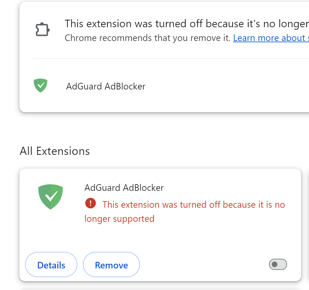Open Details for AdGuard AdBlocker
Screen dimensions: 309x290
pyautogui.click(x=51, y=265)
